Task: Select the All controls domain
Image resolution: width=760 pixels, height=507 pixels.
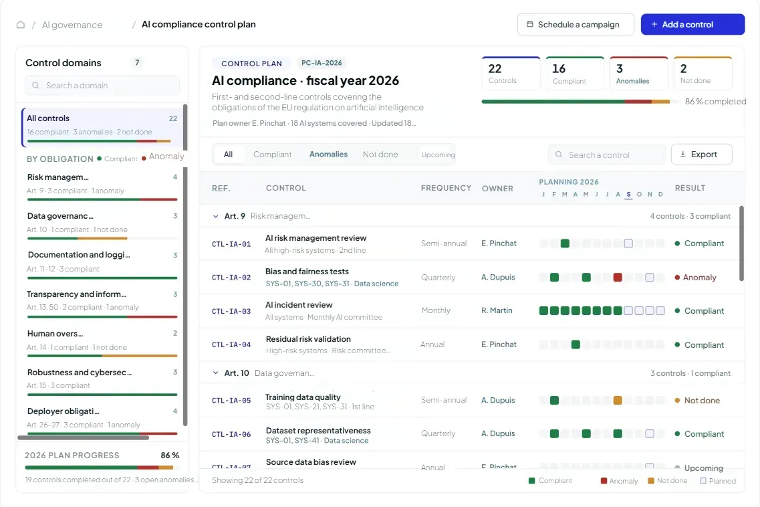Action: [102, 127]
